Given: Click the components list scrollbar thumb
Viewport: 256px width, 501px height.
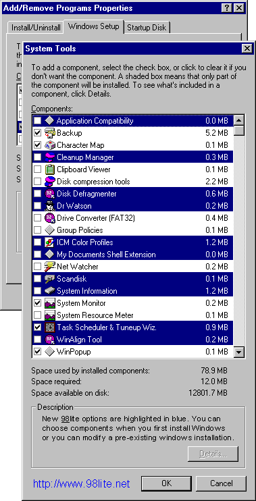Looking at the screenshot, I should 239,131.
